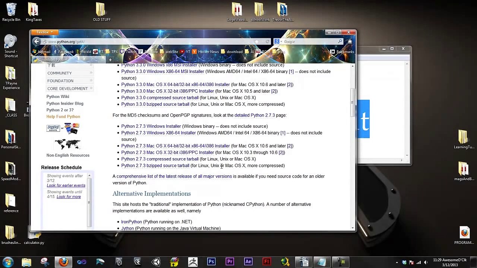Launch Flash from the taskbar
The image size is (477, 268).
[266, 262]
